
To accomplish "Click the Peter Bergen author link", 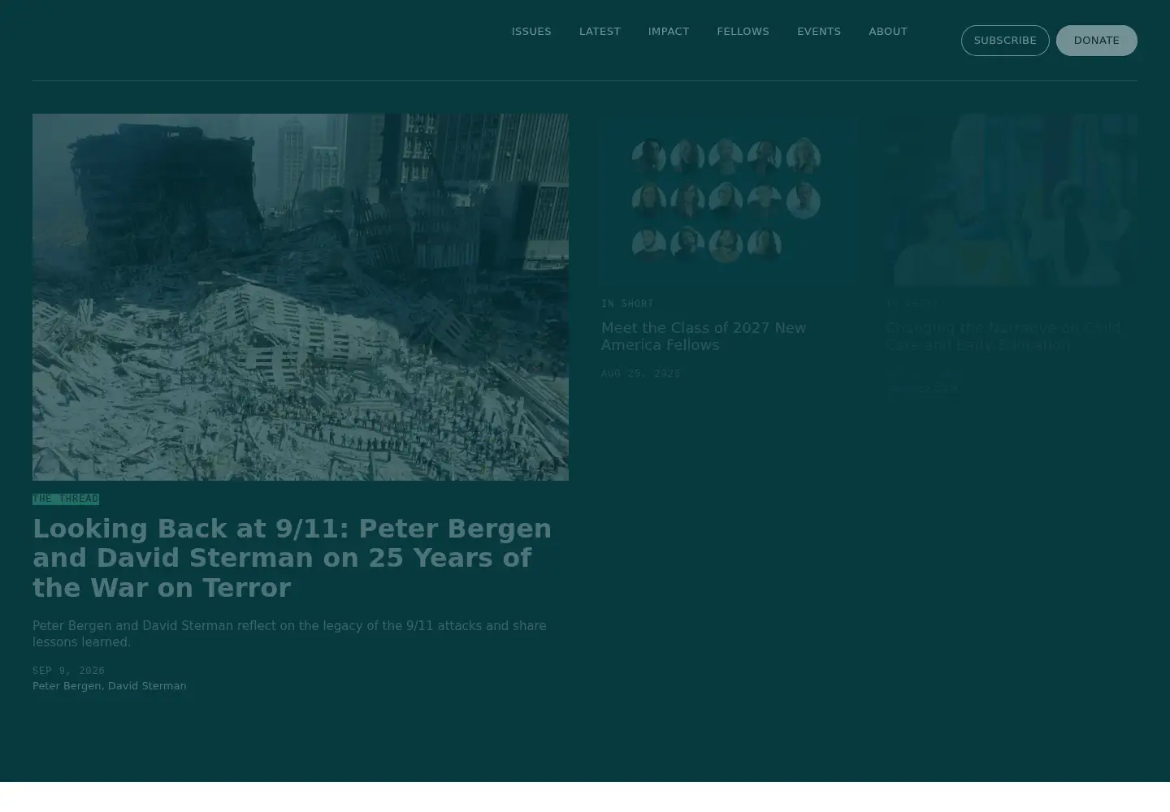I will (x=67, y=686).
